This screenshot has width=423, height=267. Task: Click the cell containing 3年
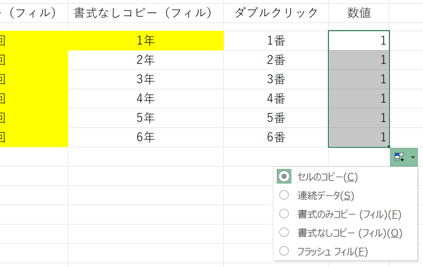[146, 79]
